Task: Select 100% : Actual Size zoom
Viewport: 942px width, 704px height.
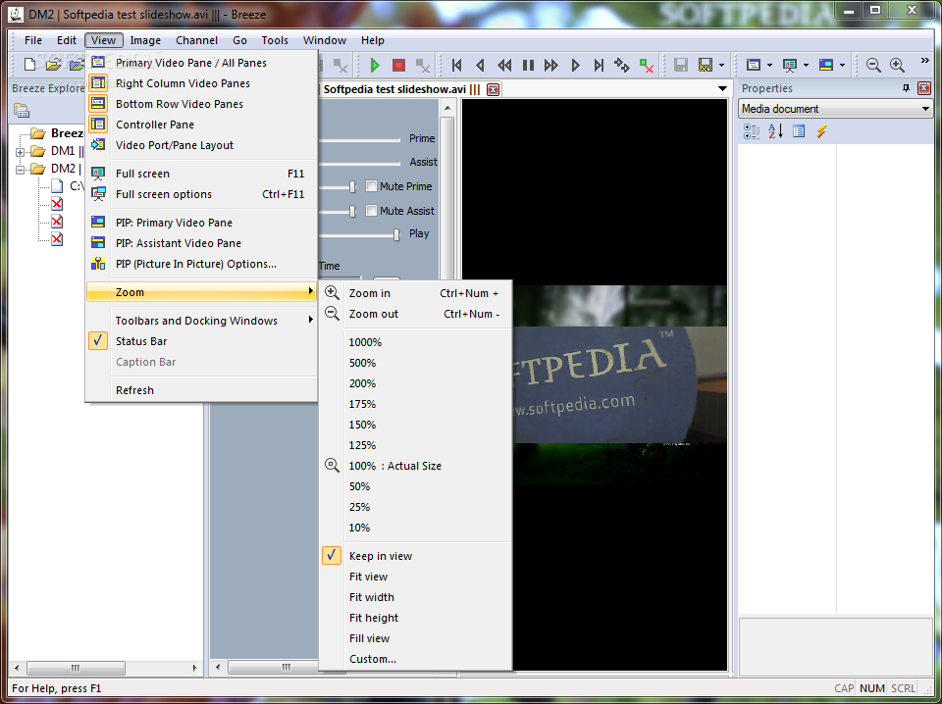Action: click(416, 466)
